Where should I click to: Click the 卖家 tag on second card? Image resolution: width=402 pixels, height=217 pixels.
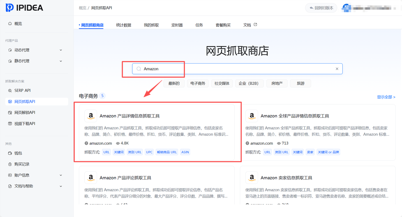310,152
